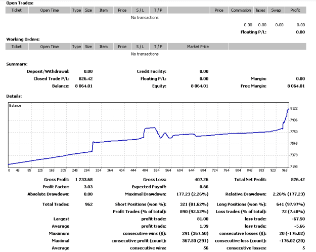Click the Profit column header
The width and height of the screenshot is (316, 252).
tap(295, 10)
